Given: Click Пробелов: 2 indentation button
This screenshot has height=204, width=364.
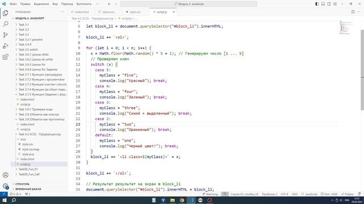Looking at the screenshot, I should 270,194.
